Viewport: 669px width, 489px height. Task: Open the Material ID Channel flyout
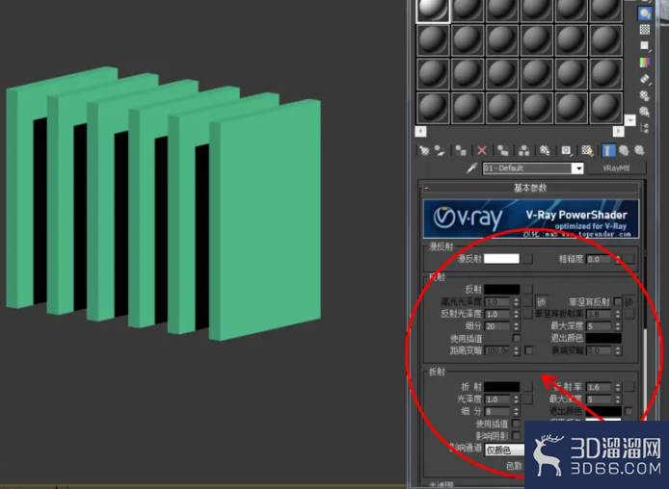(x=566, y=150)
